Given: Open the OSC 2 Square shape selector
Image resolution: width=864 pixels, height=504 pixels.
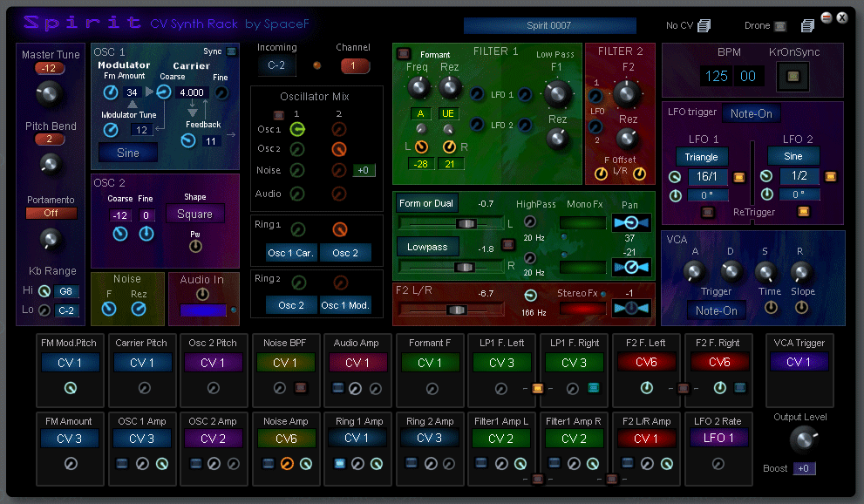Looking at the screenshot, I should (195, 214).
